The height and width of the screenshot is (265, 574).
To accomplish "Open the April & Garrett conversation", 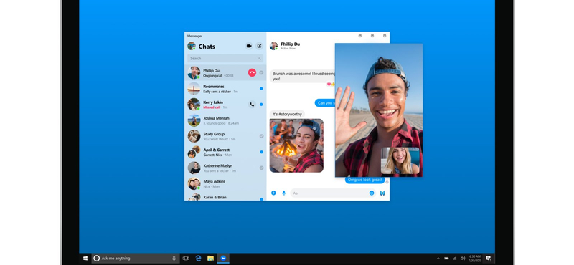I will coord(225,152).
